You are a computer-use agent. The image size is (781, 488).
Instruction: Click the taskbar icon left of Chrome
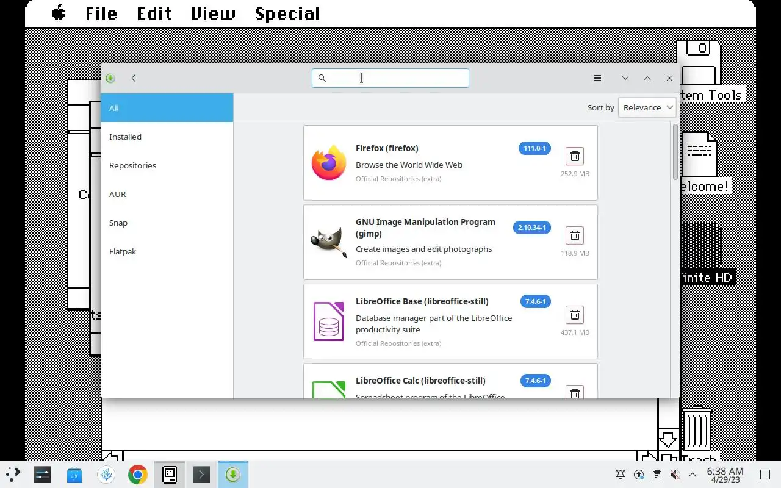point(106,475)
